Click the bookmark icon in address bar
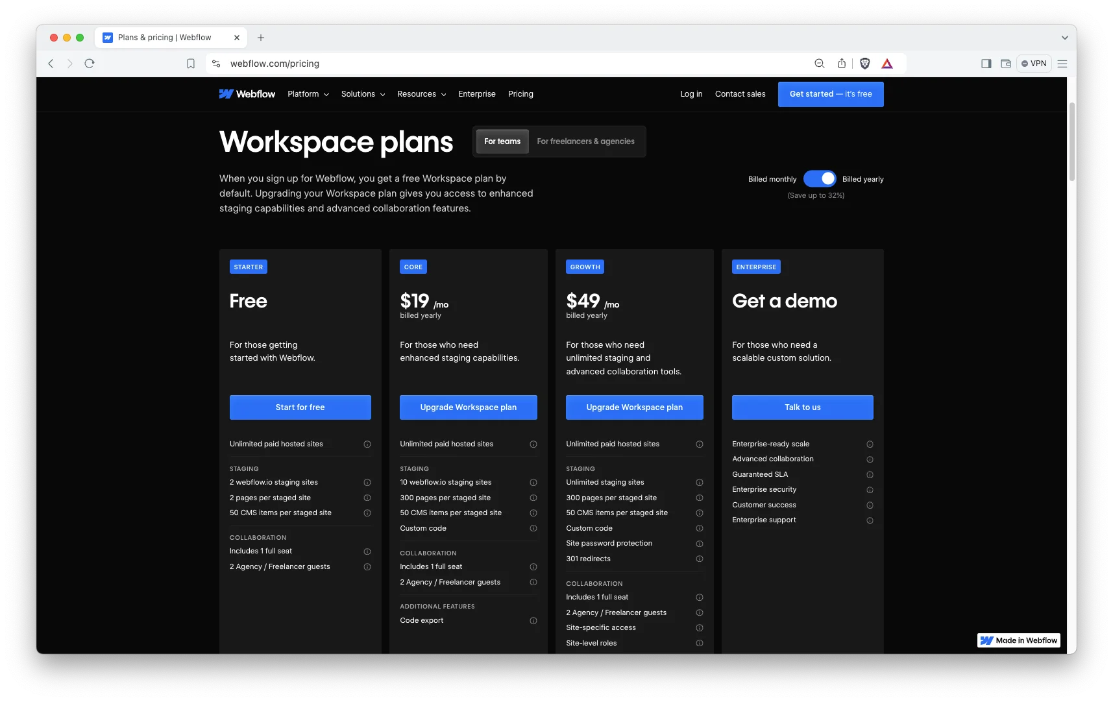 [x=191, y=64]
